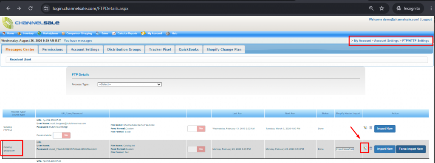Open the Marketplaces menu

point(51,34)
